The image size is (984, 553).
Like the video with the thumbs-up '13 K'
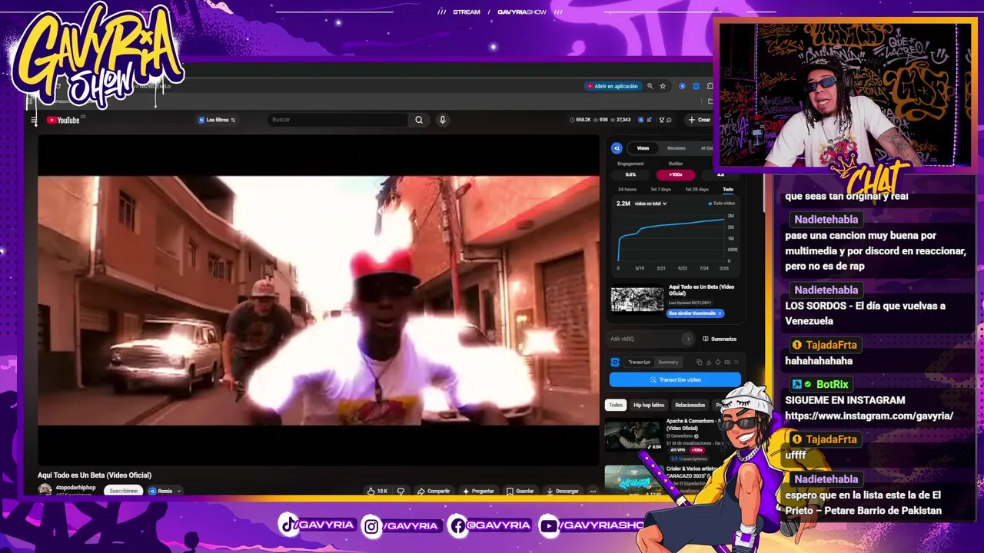[377, 491]
